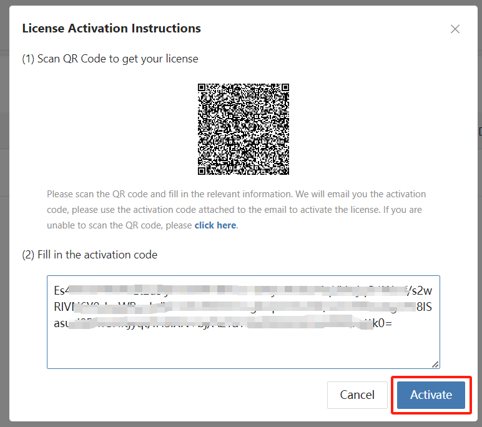Select the Fill in the activation code heading
The height and width of the screenshot is (427, 482).
pyautogui.click(x=90, y=255)
